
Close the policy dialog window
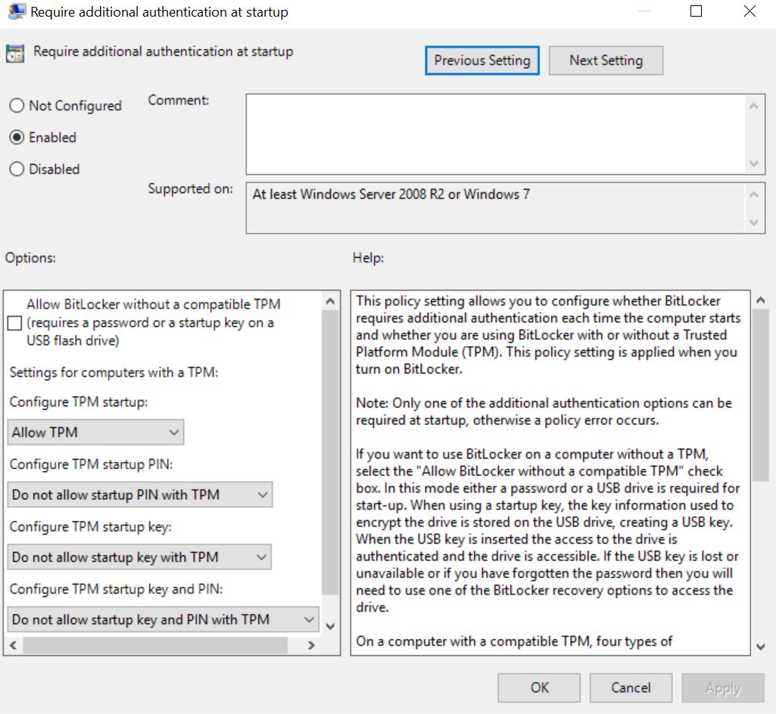point(750,11)
